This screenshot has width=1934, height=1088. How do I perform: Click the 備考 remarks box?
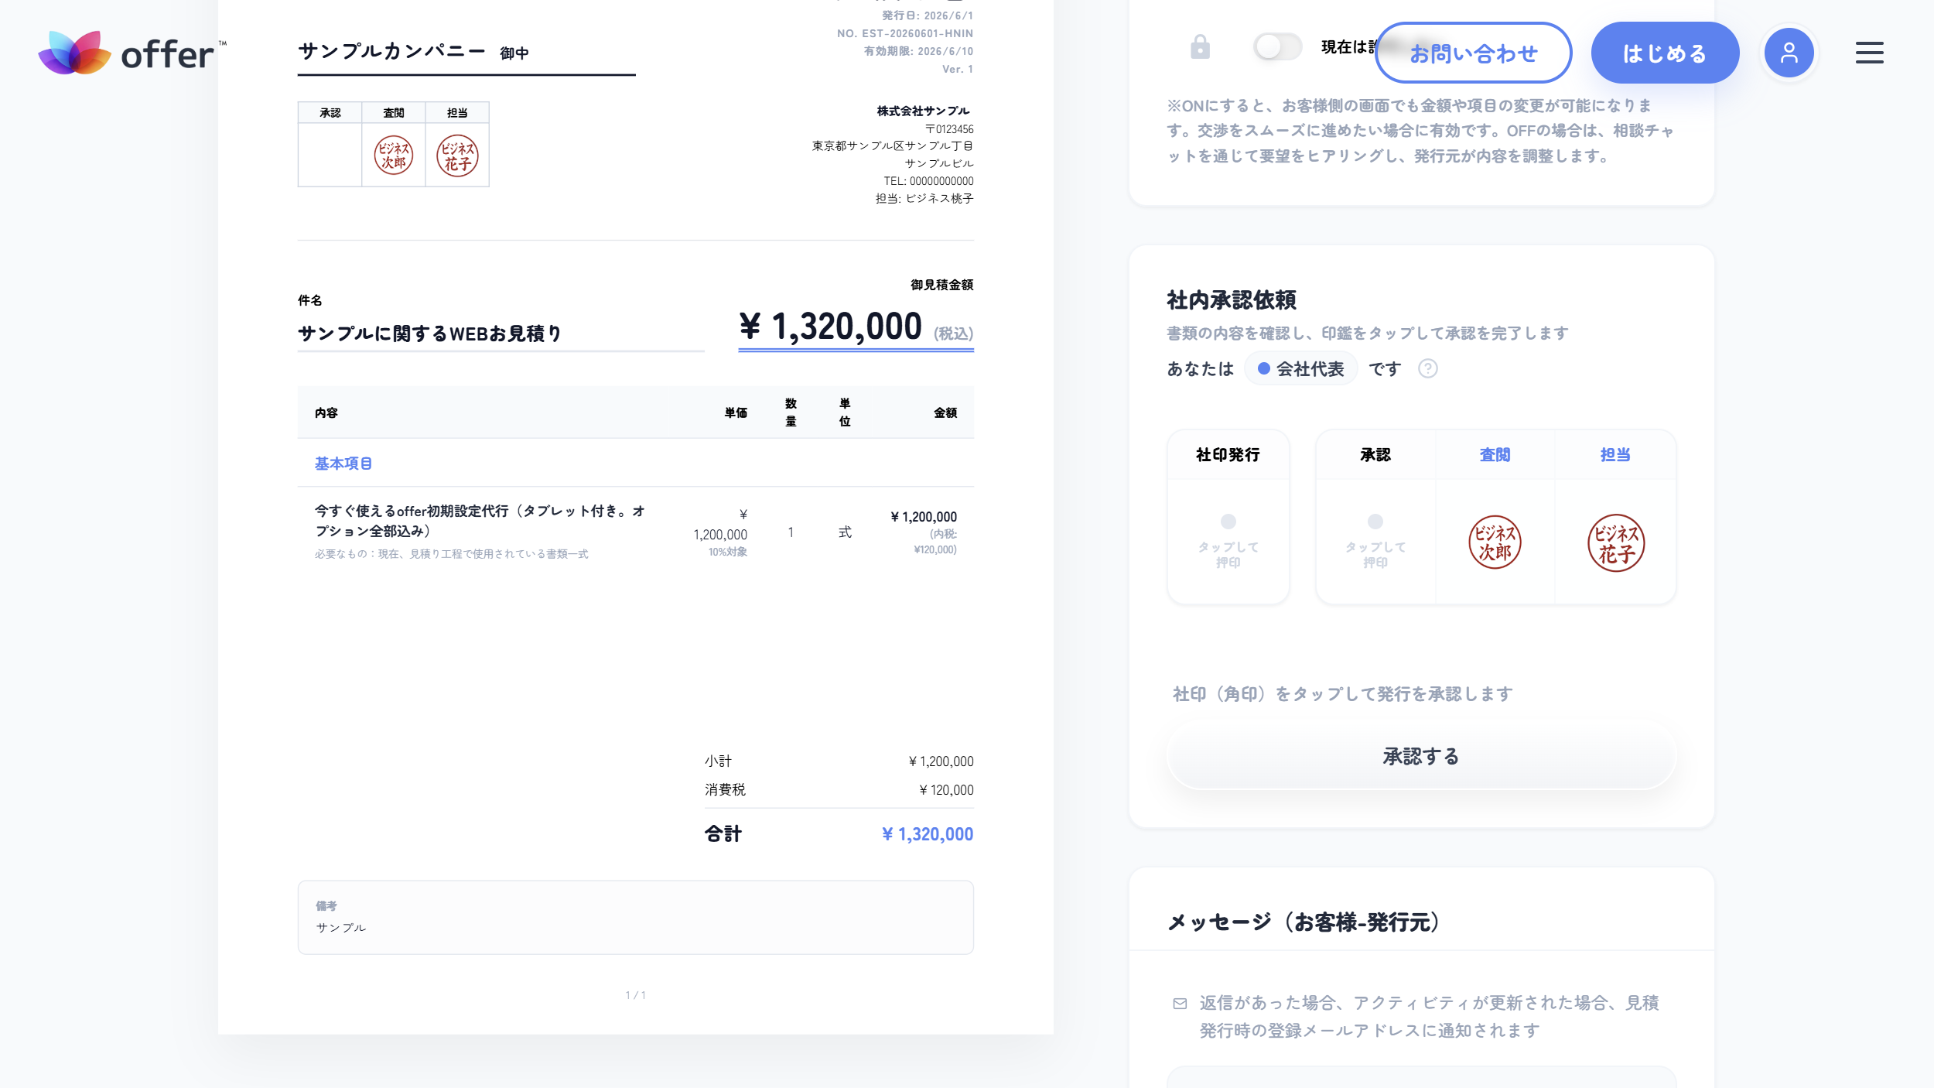click(x=635, y=917)
